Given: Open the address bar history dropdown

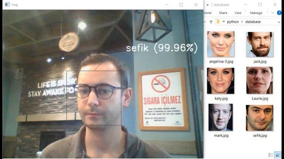Looking at the screenshot, I should 279,22.
